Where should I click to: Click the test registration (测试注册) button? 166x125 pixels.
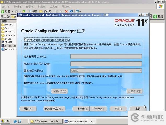pos(134,91)
